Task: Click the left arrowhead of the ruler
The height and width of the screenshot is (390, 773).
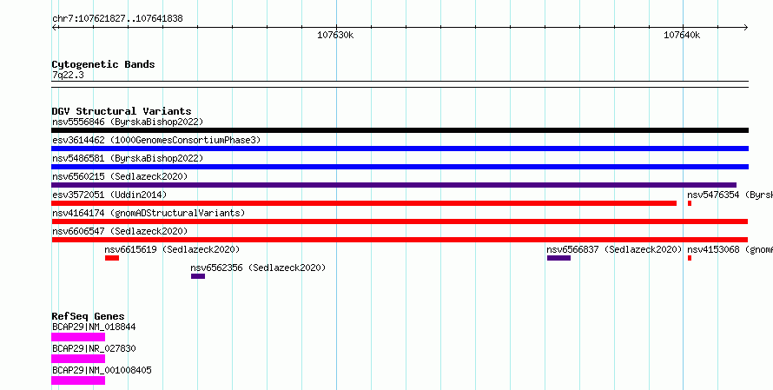Action: pos(54,28)
